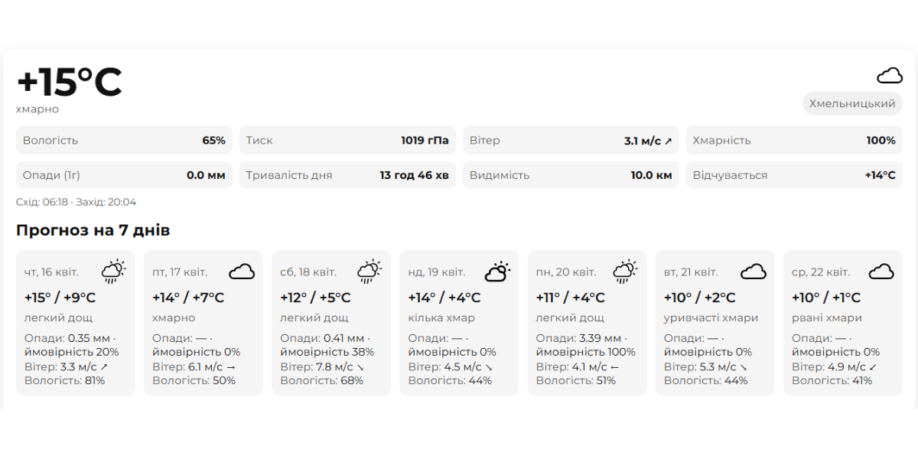The image size is (918, 459).
Task: Click the cloud icon for пт, 17 квіт.
Action: (x=242, y=272)
